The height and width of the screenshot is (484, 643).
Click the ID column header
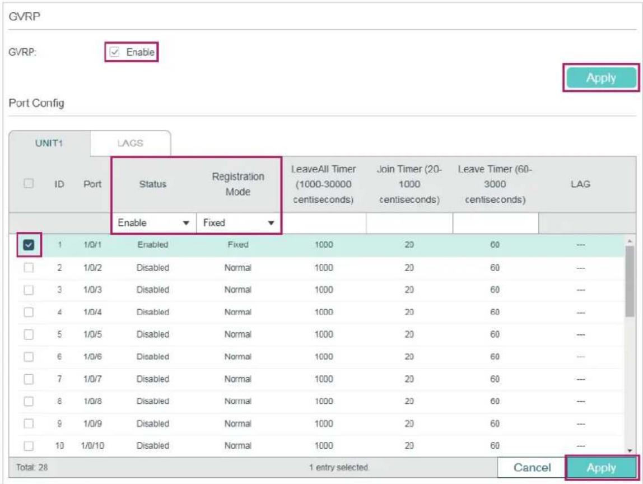coord(59,184)
